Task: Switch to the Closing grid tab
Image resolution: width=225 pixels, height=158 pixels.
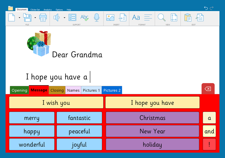Action: coord(57,90)
